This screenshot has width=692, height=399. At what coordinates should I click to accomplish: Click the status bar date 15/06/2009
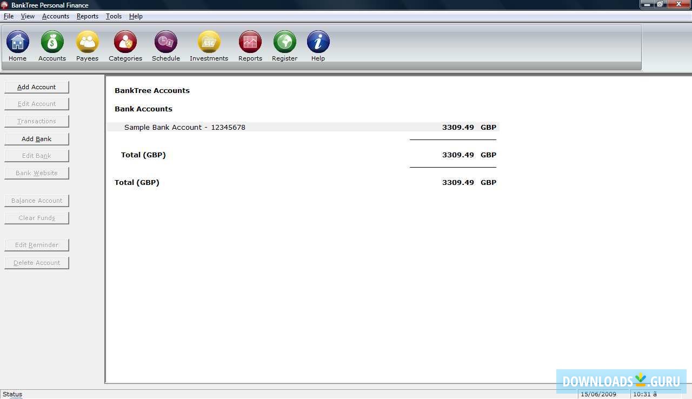pyautogui.click(x=598, y=394)
